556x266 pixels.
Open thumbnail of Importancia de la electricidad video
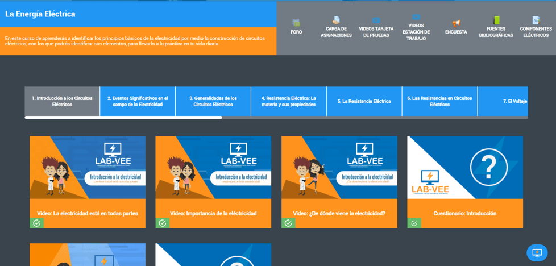[213, 168]
